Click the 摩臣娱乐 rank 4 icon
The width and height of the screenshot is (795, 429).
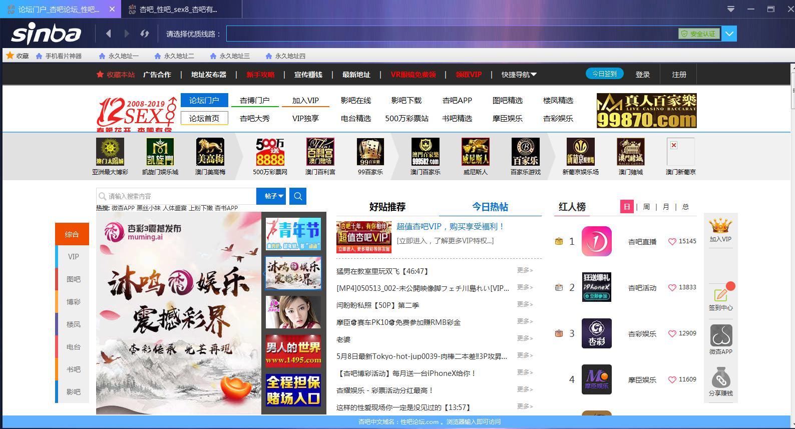coord(597,379)
